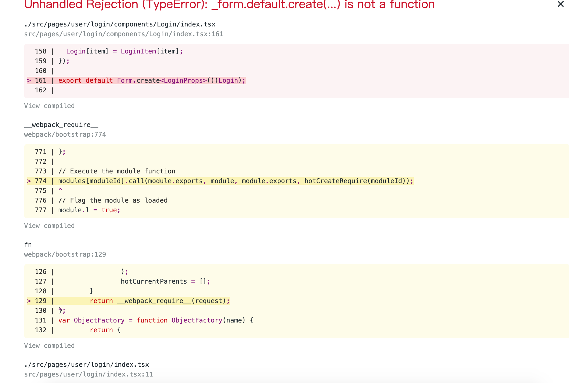Image resolution: width=571 pixels, height=383 pixels.
Task: Close the error overlay with the X
Action: (x=561, y=4)
